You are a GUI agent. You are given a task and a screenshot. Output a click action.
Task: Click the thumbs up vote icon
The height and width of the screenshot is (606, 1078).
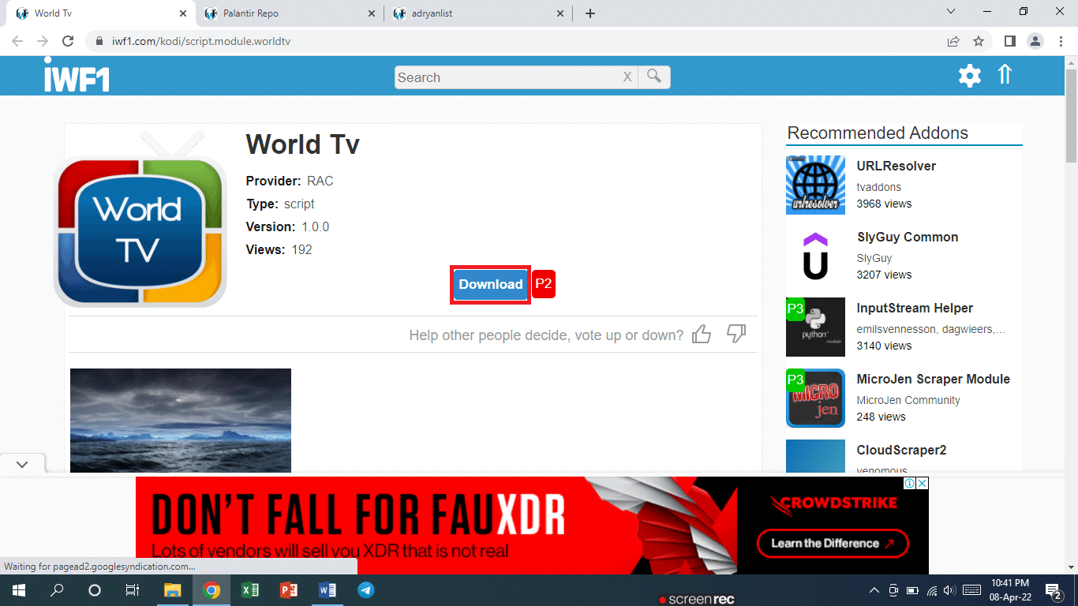(702, 335)
